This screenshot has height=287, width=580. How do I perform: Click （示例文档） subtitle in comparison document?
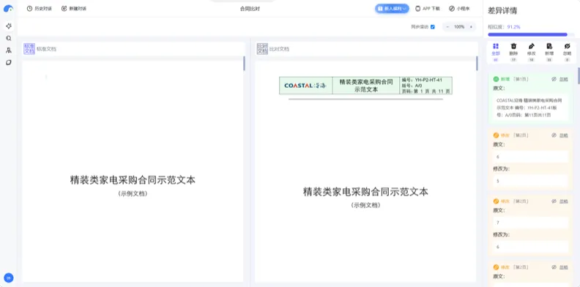click(x=366, y=205)
